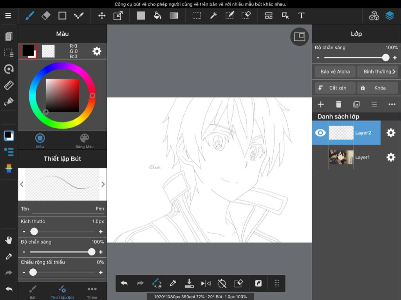Toggle rotation reset in bottom toolbar
This screenshot has height=300, width=401.
click(x=222, y=283)
